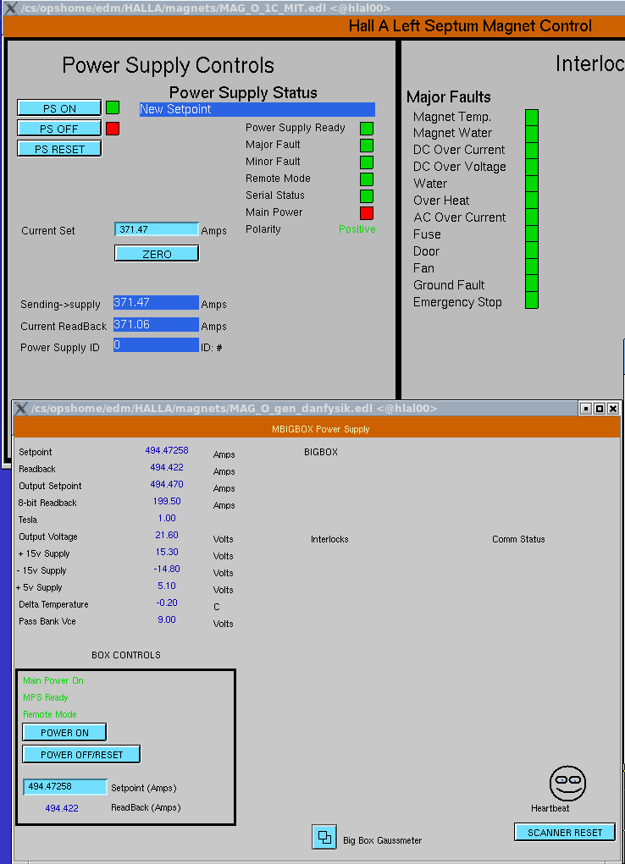Click the 8-bit Readback value 199.50
Image resolution: width=625 pixels, height=864 pixels.
point(167,502)
